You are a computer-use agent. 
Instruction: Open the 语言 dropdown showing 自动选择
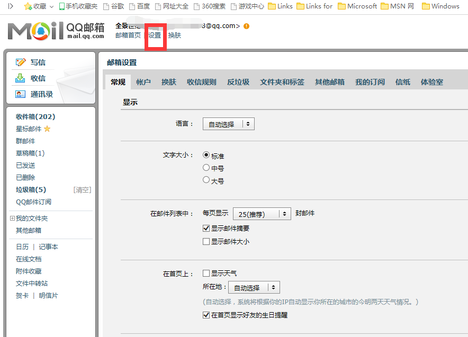pos(228,124)
